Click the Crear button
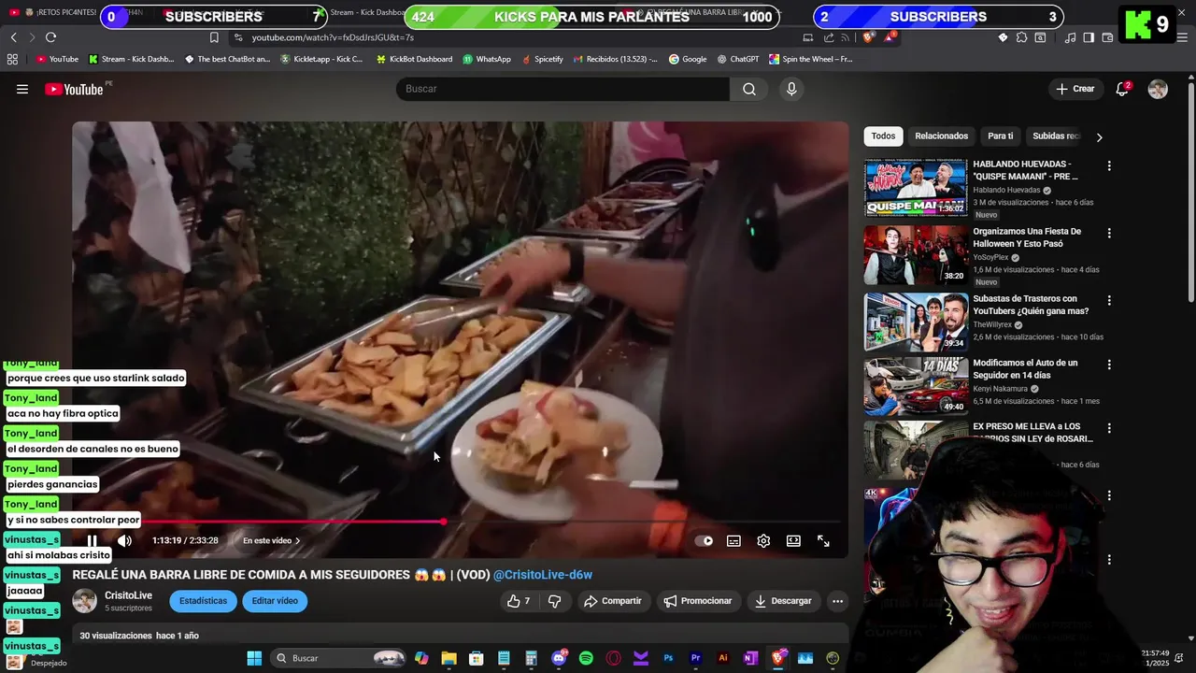The height and width of the screenshot is (673, 1196). (1075, 89)
